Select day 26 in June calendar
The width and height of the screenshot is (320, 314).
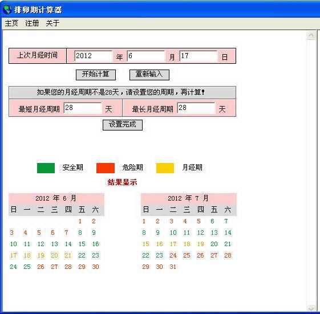pyautogui.click(x=40, y=267)
